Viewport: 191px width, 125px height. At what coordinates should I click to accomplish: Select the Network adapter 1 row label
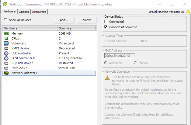tap(25, 73)
